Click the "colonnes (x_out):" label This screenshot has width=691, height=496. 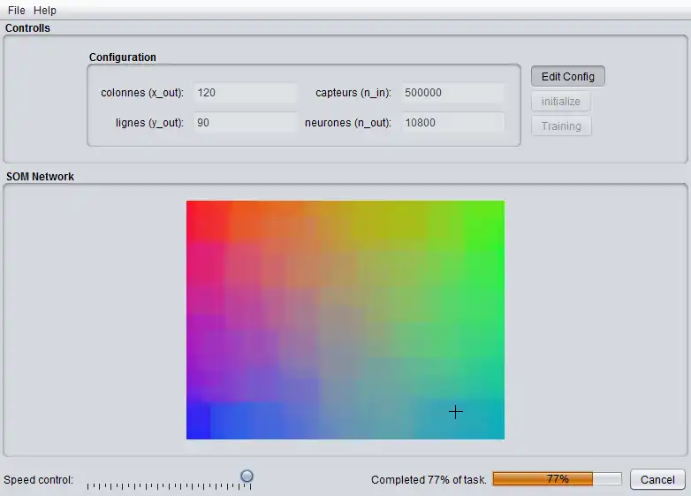[x=142, y=93]
